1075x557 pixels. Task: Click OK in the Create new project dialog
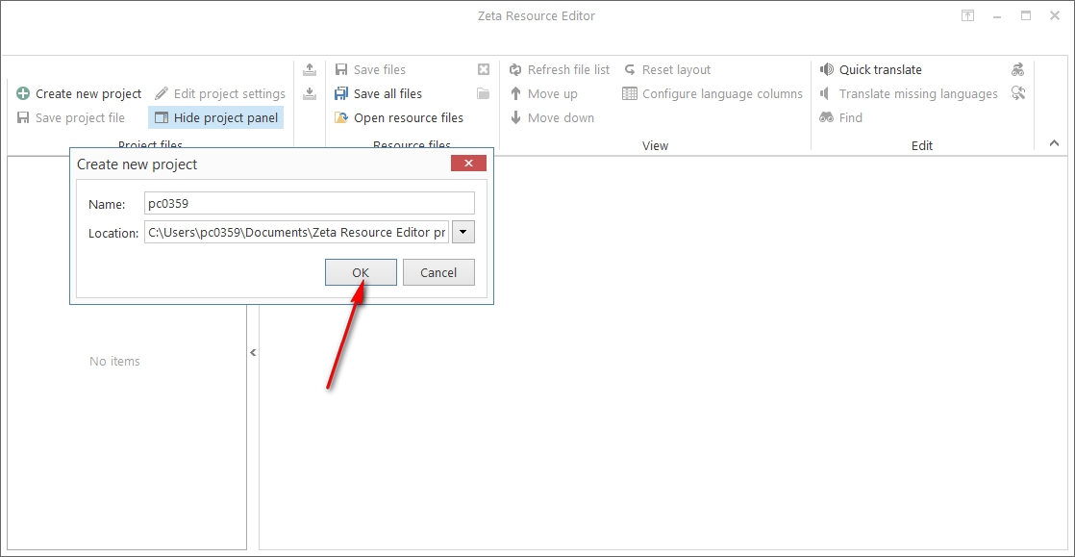[x=361, y=272]
